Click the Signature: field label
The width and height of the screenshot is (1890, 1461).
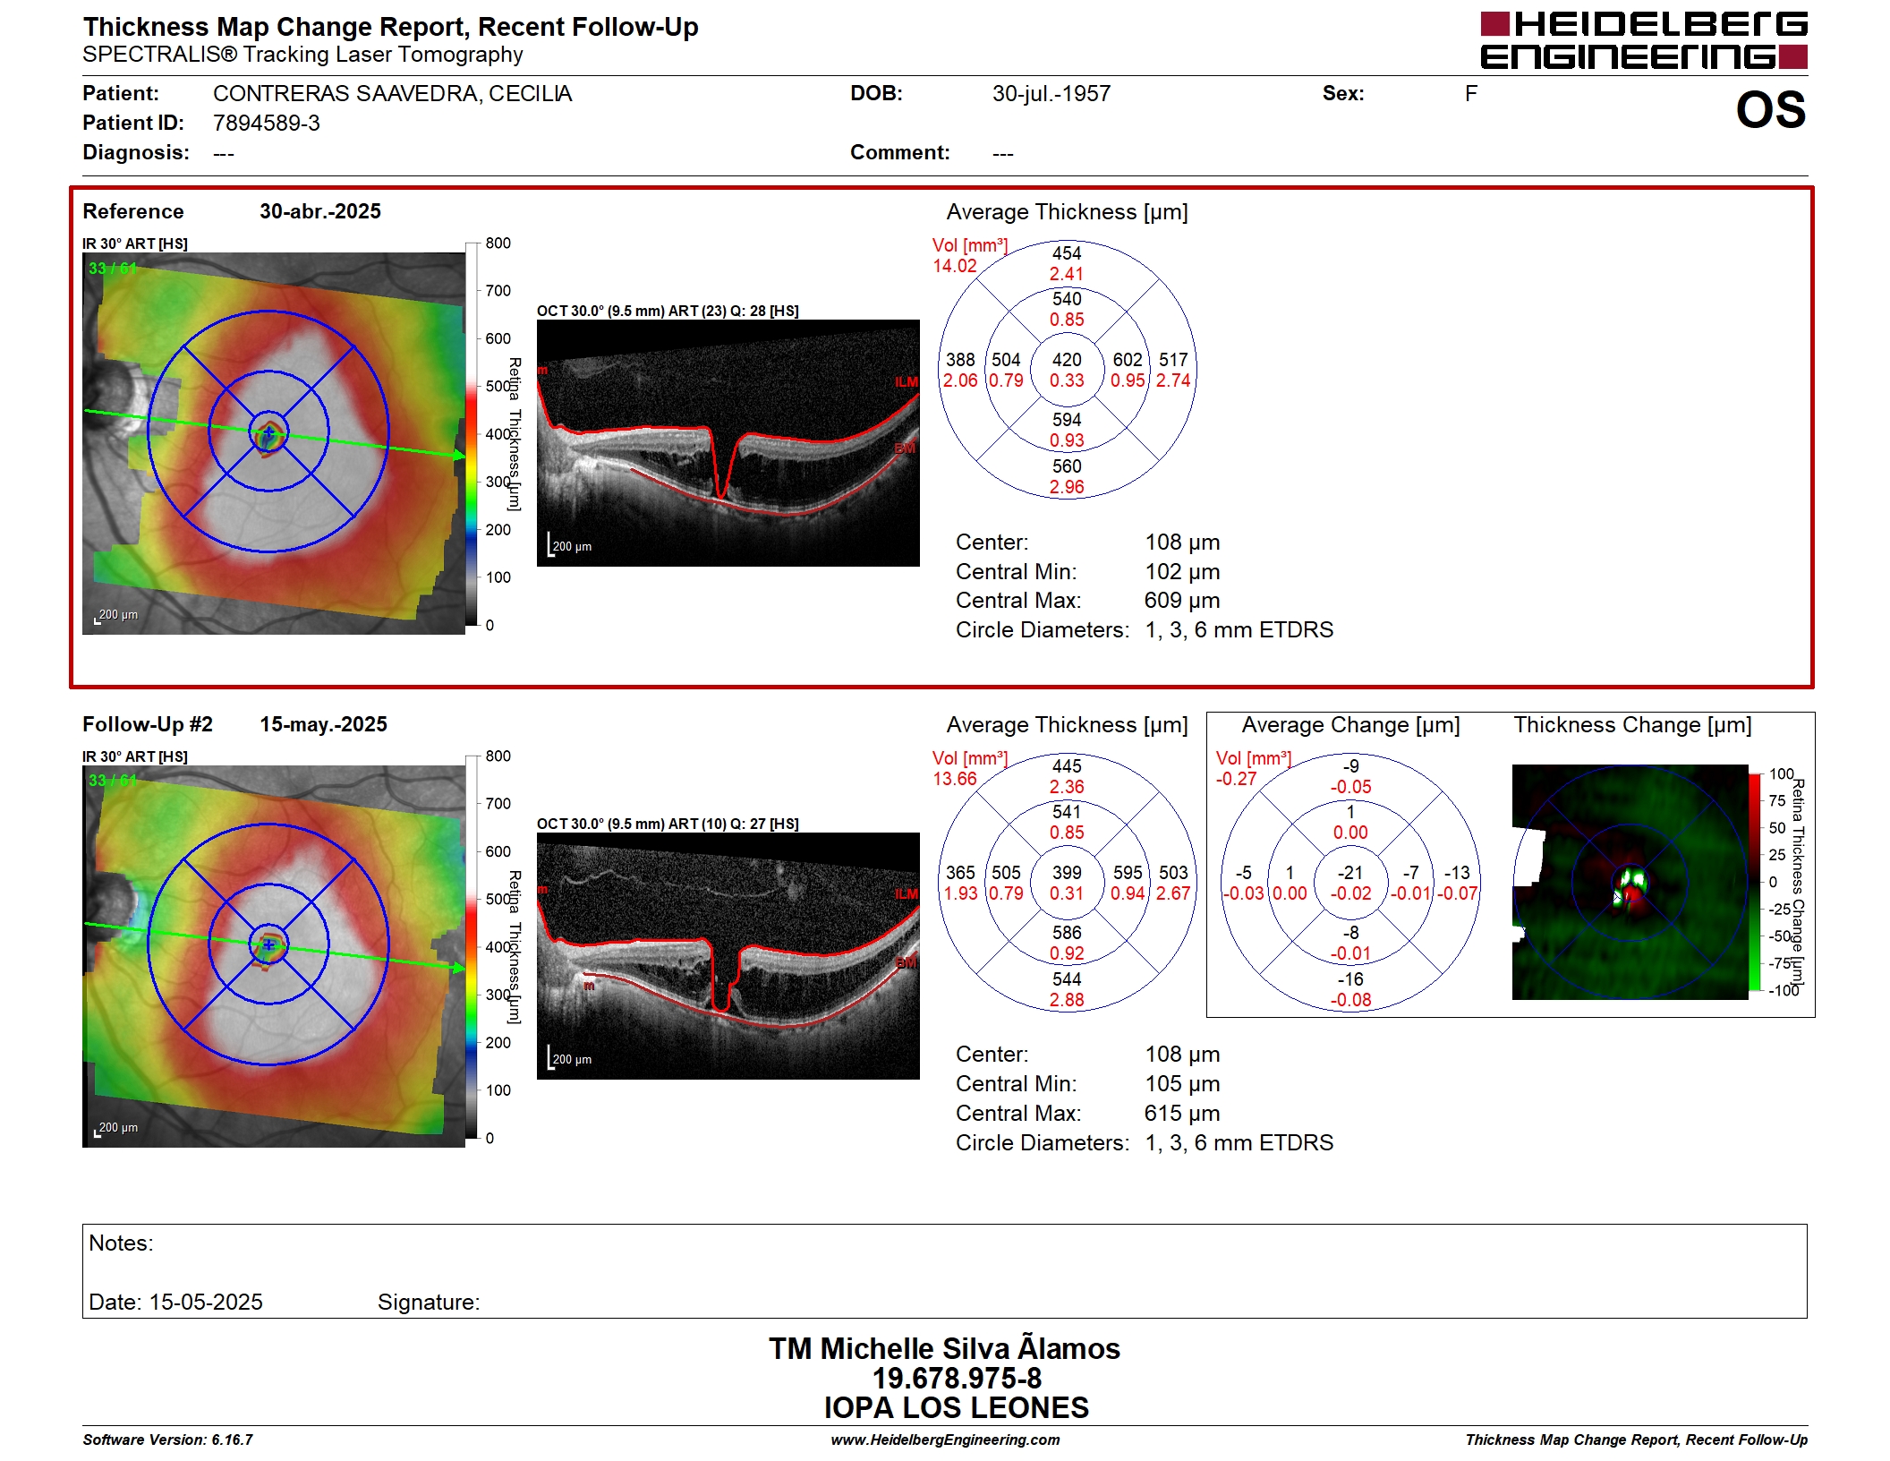[x=429, y=1303]
